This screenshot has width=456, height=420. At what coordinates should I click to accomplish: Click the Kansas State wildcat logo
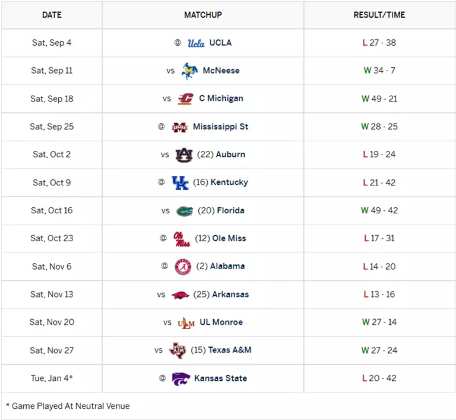(x=181, y=378)
